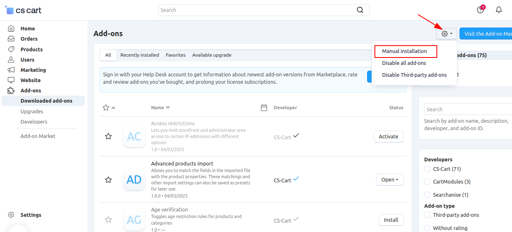The image size is (512, 232).
Task: Enable Without rating filter checkbox
Action: 427,228
